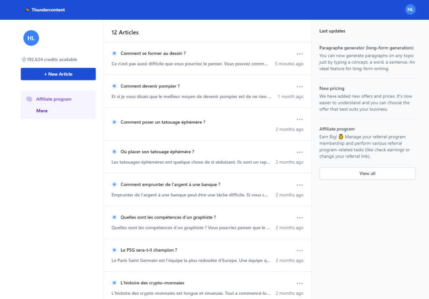429x299 pixels.
Task: Open the 'Le PSG sera-t-il champion ?' article
Action: (x=149, y=250)
